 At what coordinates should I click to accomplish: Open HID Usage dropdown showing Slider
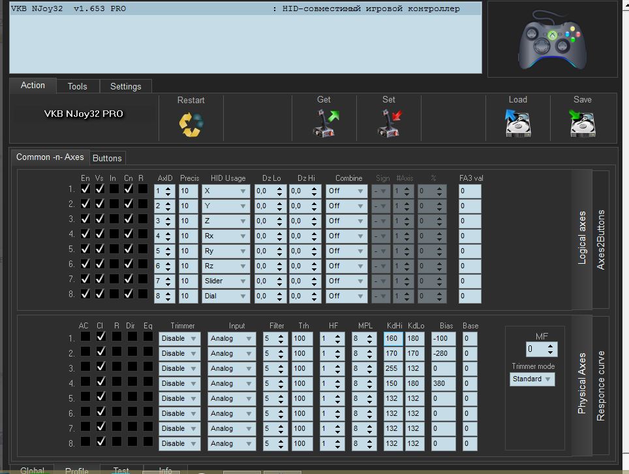[226, 281]
